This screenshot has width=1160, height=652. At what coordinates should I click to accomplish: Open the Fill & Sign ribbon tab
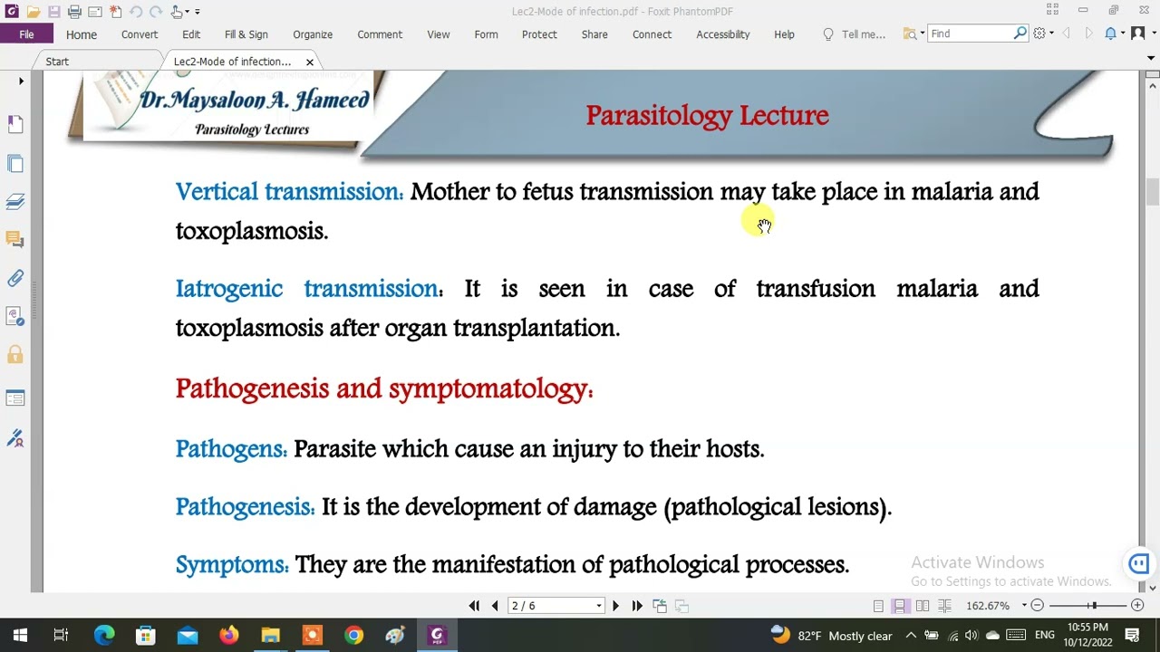(x=246, y=34)
